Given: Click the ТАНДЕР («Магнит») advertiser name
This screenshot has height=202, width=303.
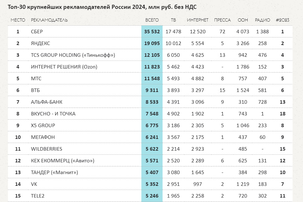Looking at the screenshot, I should [54, 173].
